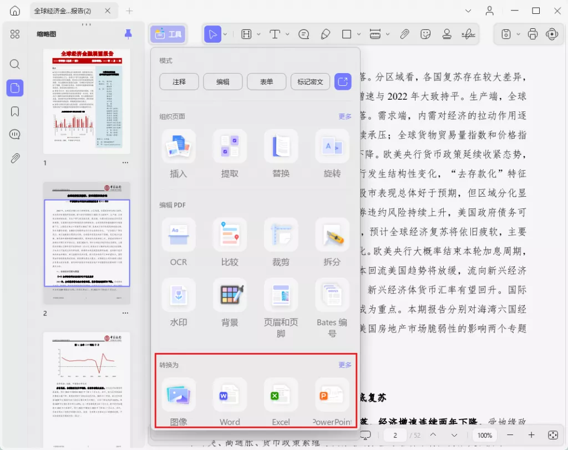This screenshot has height=450, width=568.
Task: Open the measure tool dropdown
Action: pos(388,34)
